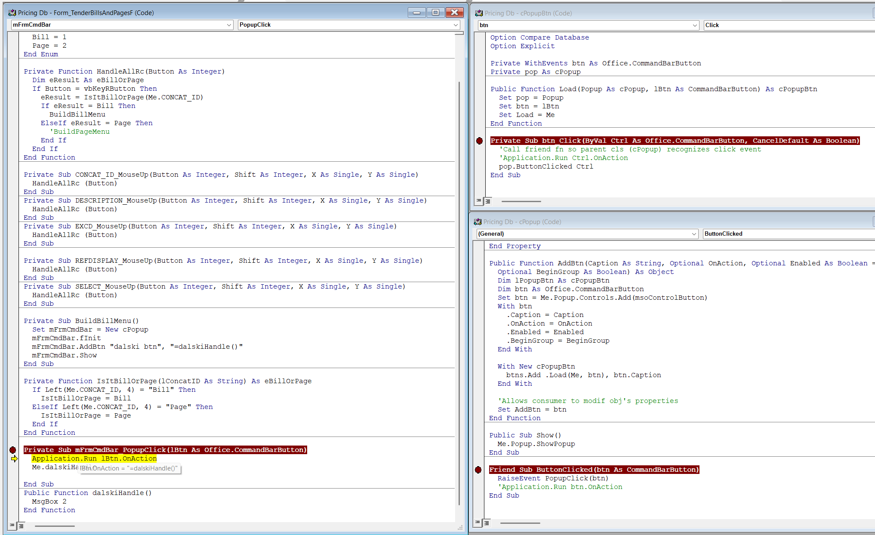Select Procedure View icon in Form_TenderBillsAndPagesF window
Image resolution: width=875 pixels, height=535 pixels.
pos(12,526)
